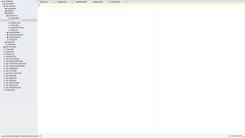
Task: Expand the plugins folder arrow
Action: coord(4,11)
